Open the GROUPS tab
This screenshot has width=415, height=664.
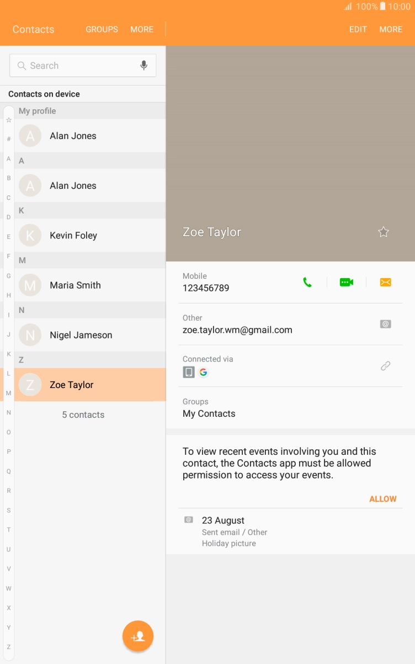[102, 29]
